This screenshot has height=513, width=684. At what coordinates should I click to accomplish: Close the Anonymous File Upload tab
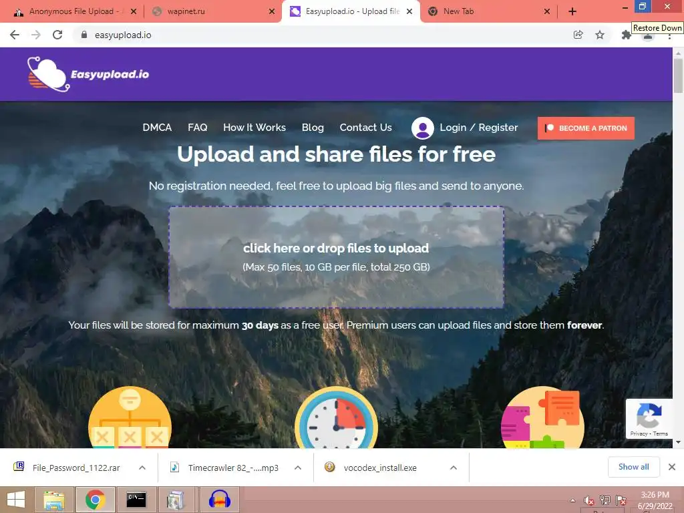(134, 11)
